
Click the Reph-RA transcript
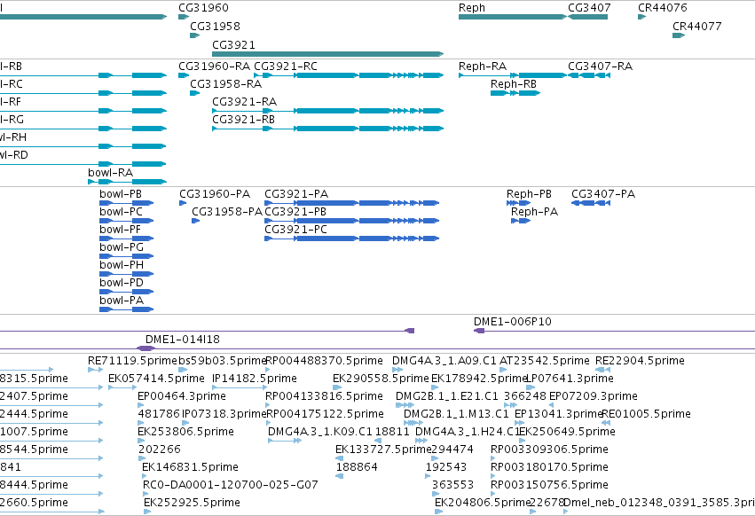[x=513, y=75]
